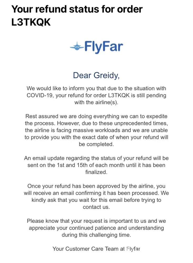Click the FlyFar logo wordmark
Screen dimensions: 193x263
click(103, 47)
